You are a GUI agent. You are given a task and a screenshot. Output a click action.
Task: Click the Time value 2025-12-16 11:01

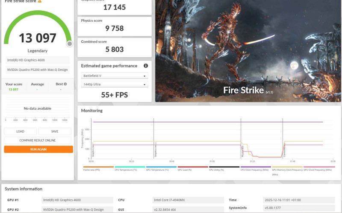click(299, 200)
